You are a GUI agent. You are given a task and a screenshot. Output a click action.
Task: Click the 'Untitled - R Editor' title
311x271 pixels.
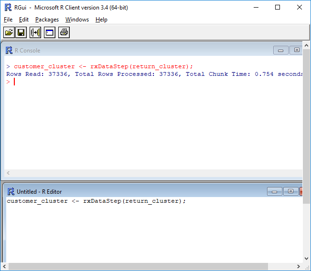tap(39, 192)
